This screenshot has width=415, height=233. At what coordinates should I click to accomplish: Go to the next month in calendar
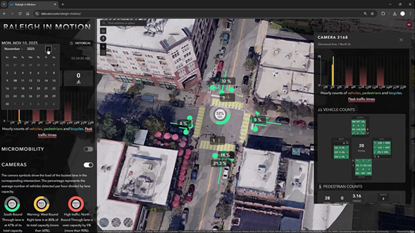(55, 49)
